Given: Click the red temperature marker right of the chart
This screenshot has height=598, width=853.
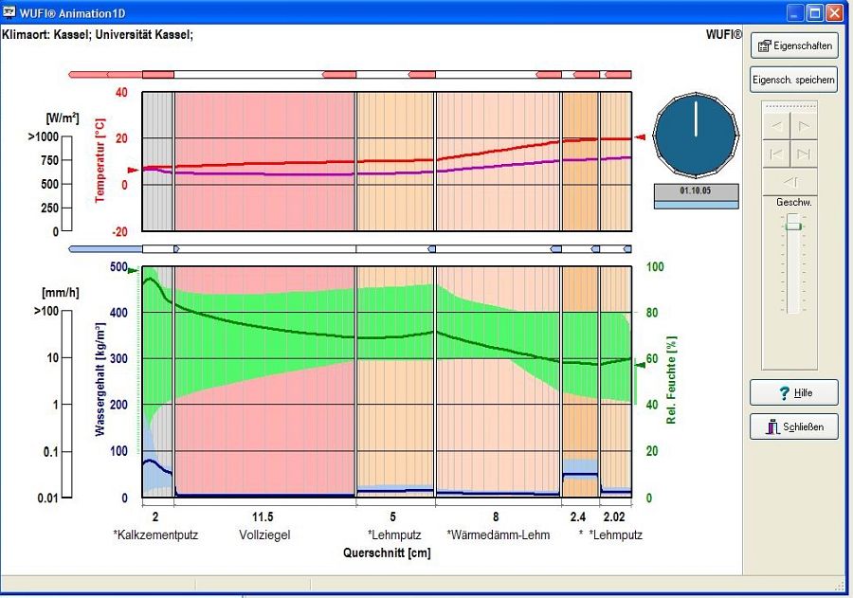Looking at the screenshot, I should coord(640,138).
